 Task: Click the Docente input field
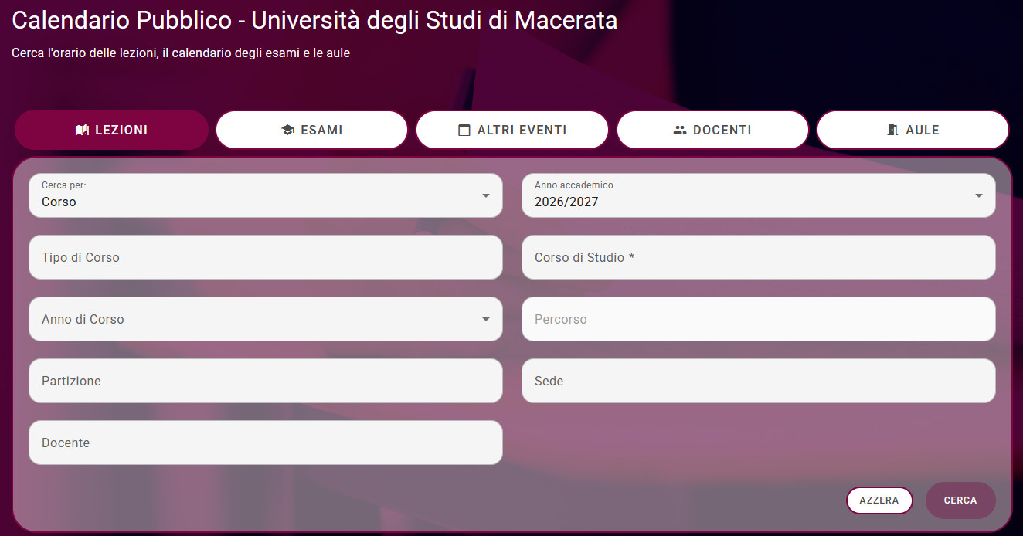266,443
